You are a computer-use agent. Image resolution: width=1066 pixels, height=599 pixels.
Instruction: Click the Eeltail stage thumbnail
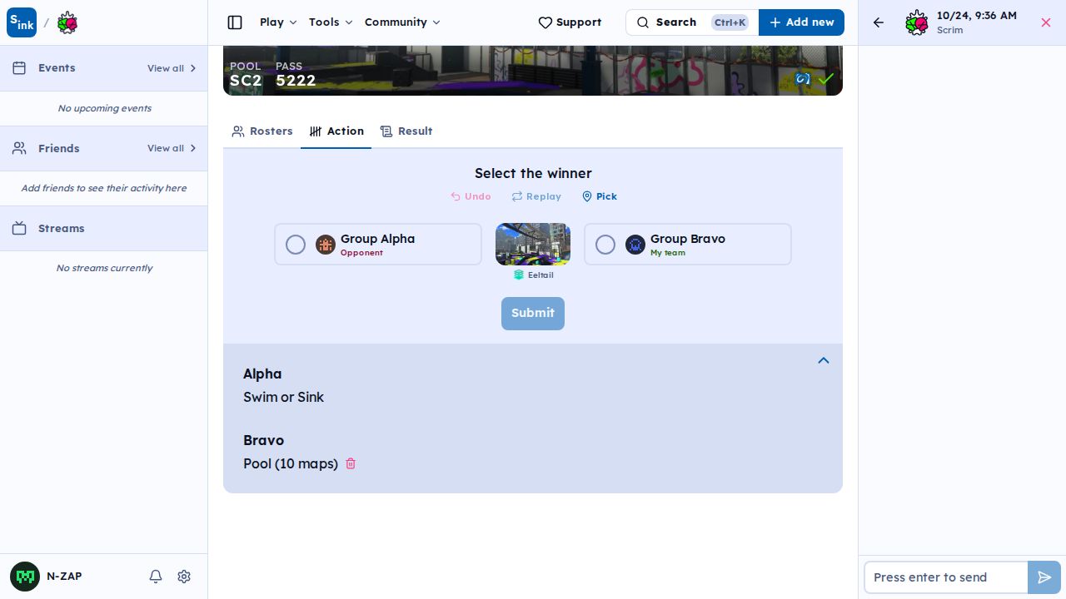coord(533,244)
